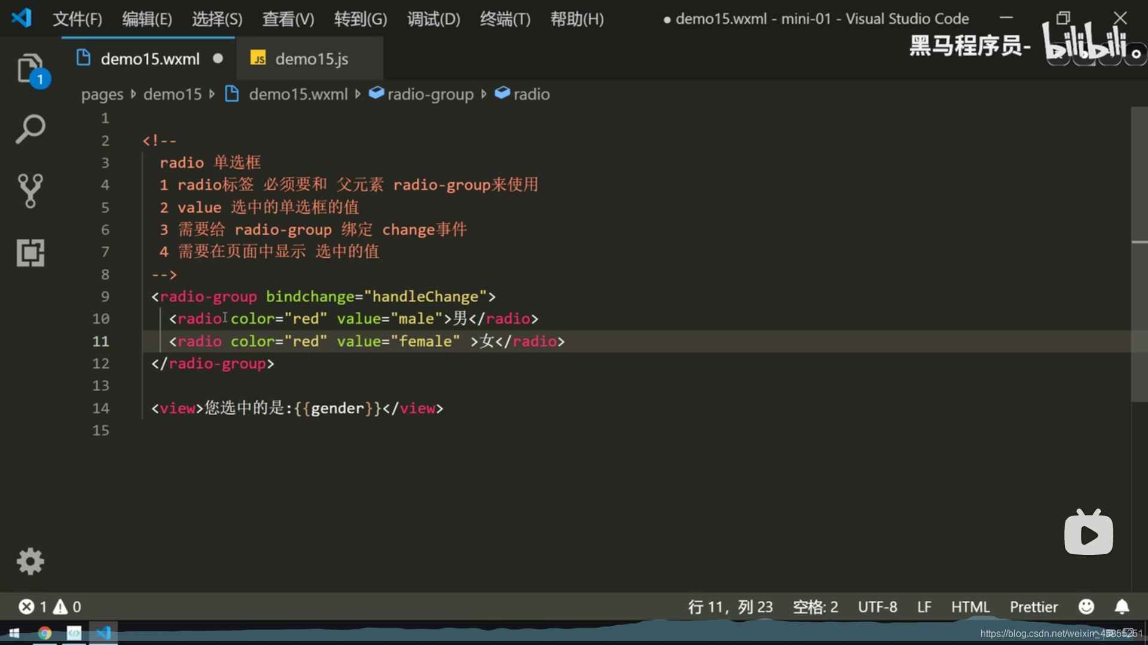Click the handleChange text on line 9

426,297
